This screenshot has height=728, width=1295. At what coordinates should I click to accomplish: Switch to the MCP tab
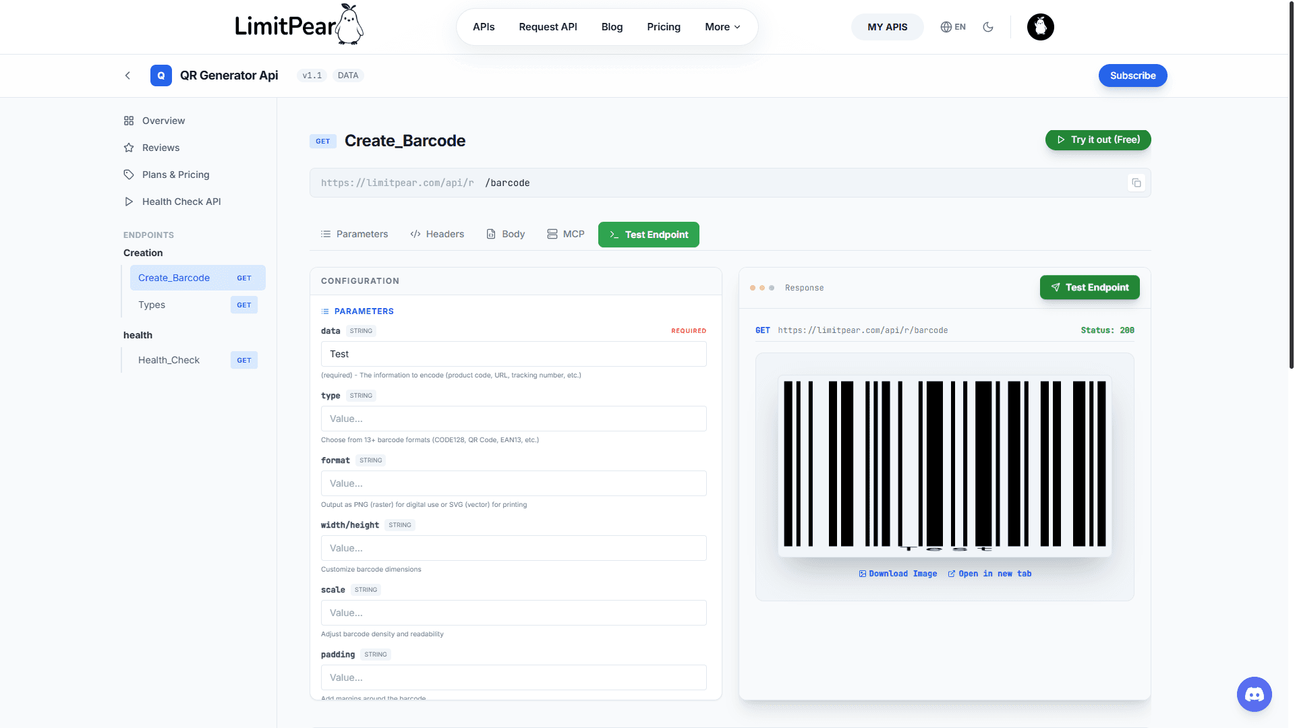566,234
